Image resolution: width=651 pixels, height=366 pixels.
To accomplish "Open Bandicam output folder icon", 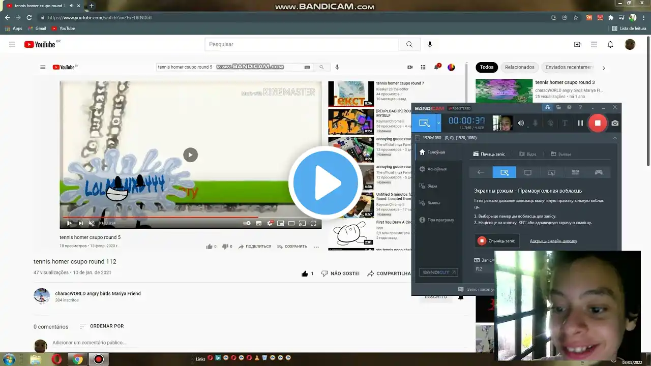I will (x=558, y=107).
